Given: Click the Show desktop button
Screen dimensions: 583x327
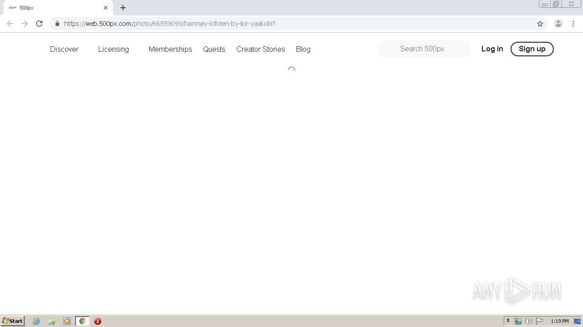Looking at the screenshot, I should click(578, 321).
